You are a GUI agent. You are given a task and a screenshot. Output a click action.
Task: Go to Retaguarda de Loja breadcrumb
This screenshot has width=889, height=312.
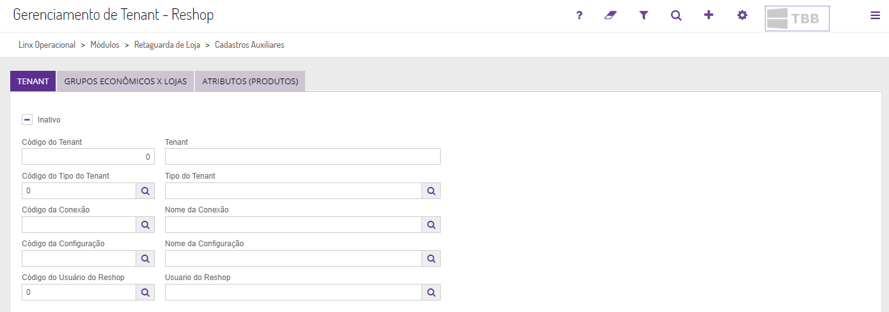(167, 45)
